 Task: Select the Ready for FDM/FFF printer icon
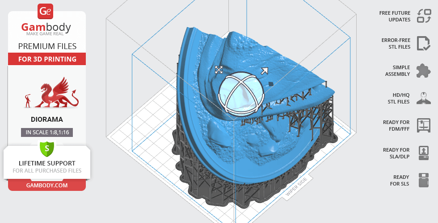[x=423, y=125]
